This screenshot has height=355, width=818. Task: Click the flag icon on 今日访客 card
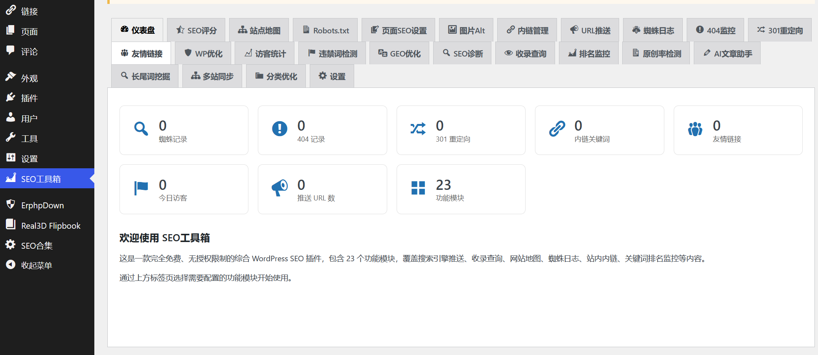click(141, 188)
